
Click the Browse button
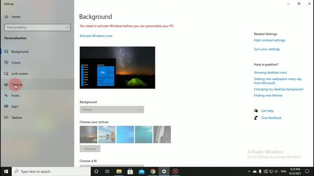click(90, 149)
